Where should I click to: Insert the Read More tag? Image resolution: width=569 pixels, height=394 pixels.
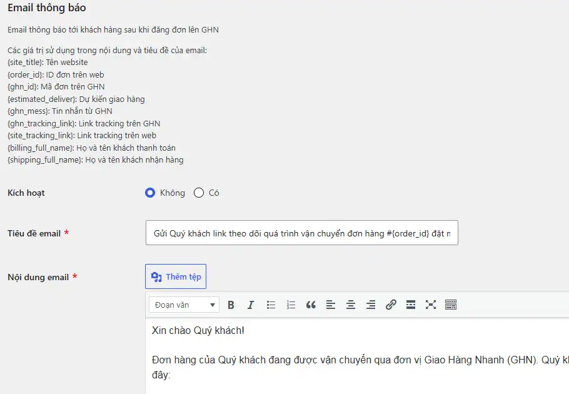coord(410,305)
